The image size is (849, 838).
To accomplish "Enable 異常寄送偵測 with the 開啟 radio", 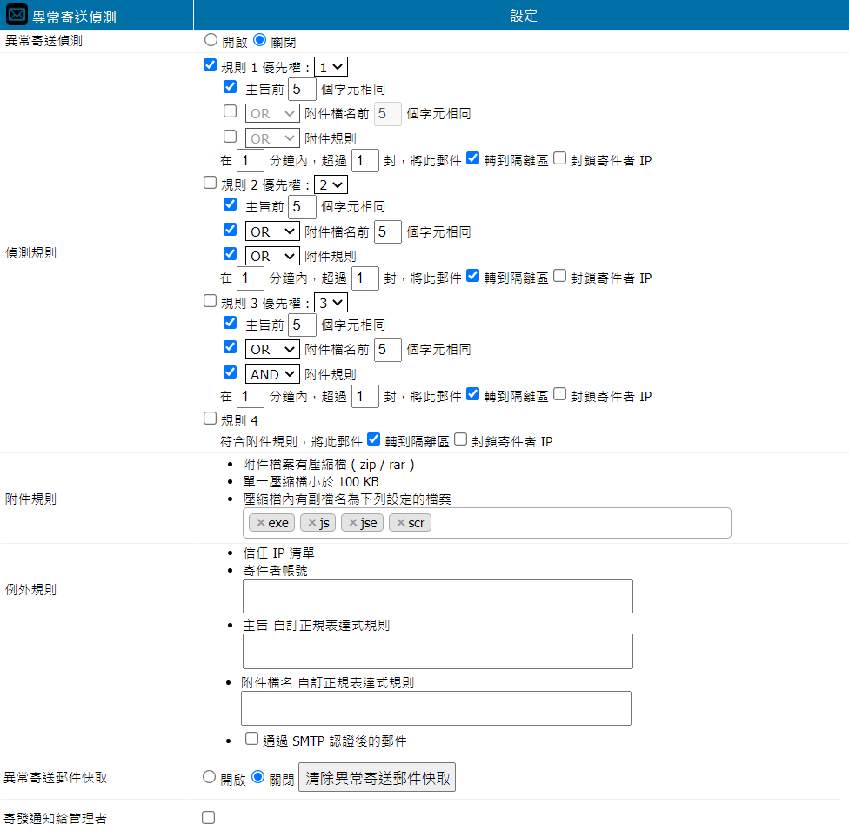I will tap(211, 40).
